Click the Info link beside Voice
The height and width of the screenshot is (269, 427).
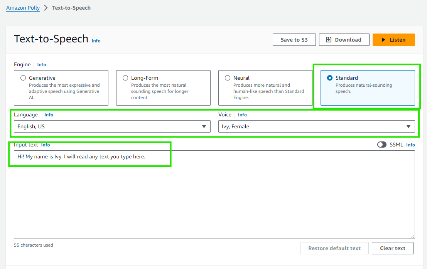click(242, 115)
